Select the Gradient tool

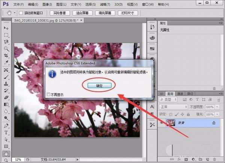point(6,105)
